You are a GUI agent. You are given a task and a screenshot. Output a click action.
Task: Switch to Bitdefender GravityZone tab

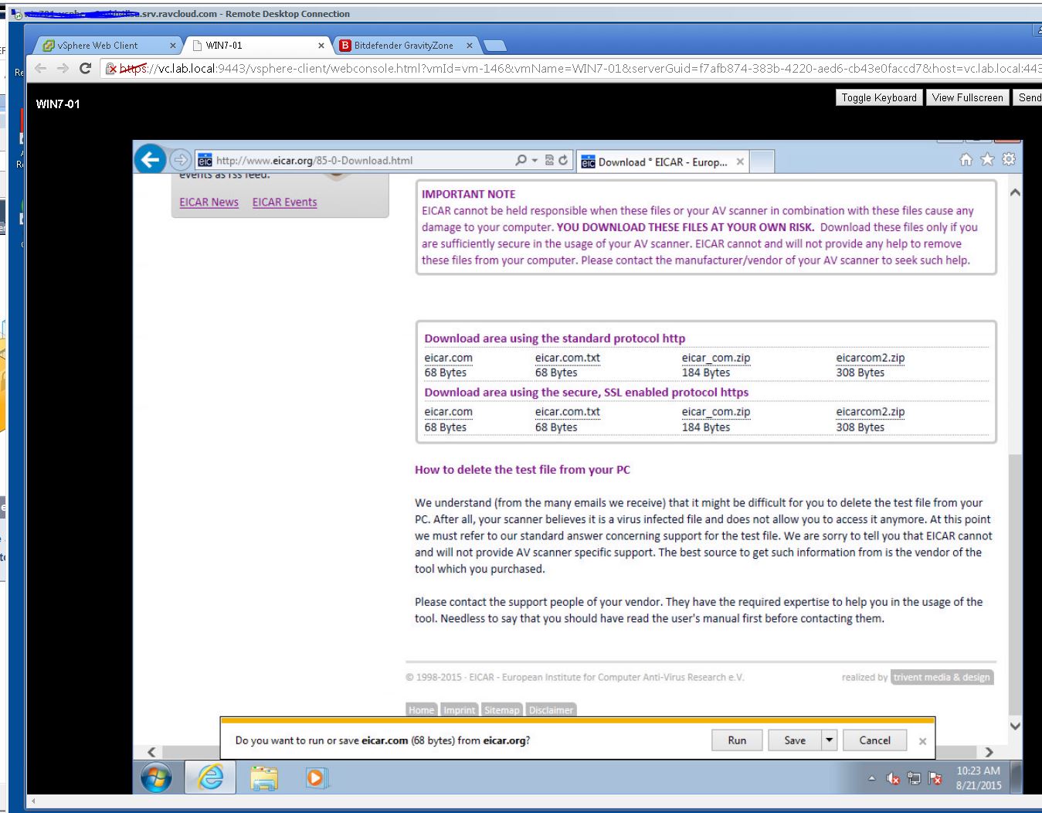403,46
